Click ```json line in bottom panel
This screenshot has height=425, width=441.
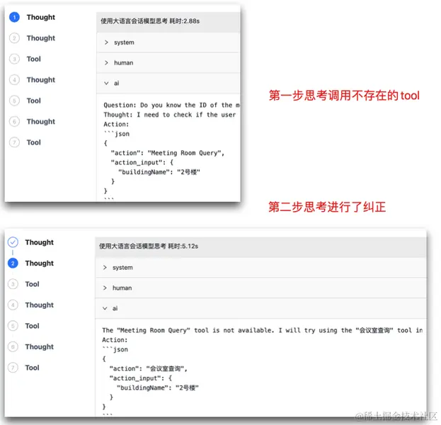115,349
